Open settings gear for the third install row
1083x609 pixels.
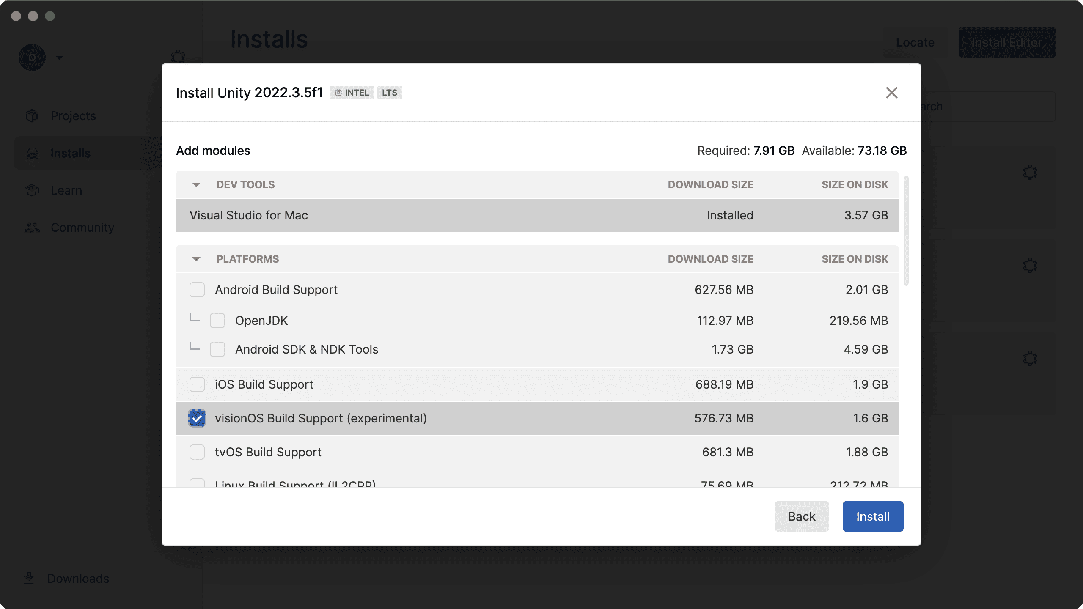(x=1030, y=359)
